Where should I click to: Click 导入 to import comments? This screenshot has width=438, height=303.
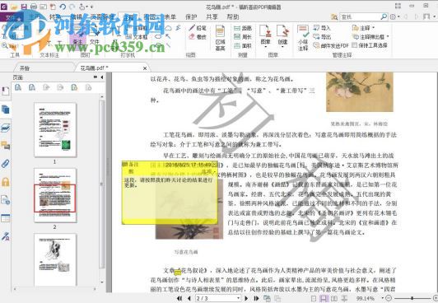click(322, 28)
